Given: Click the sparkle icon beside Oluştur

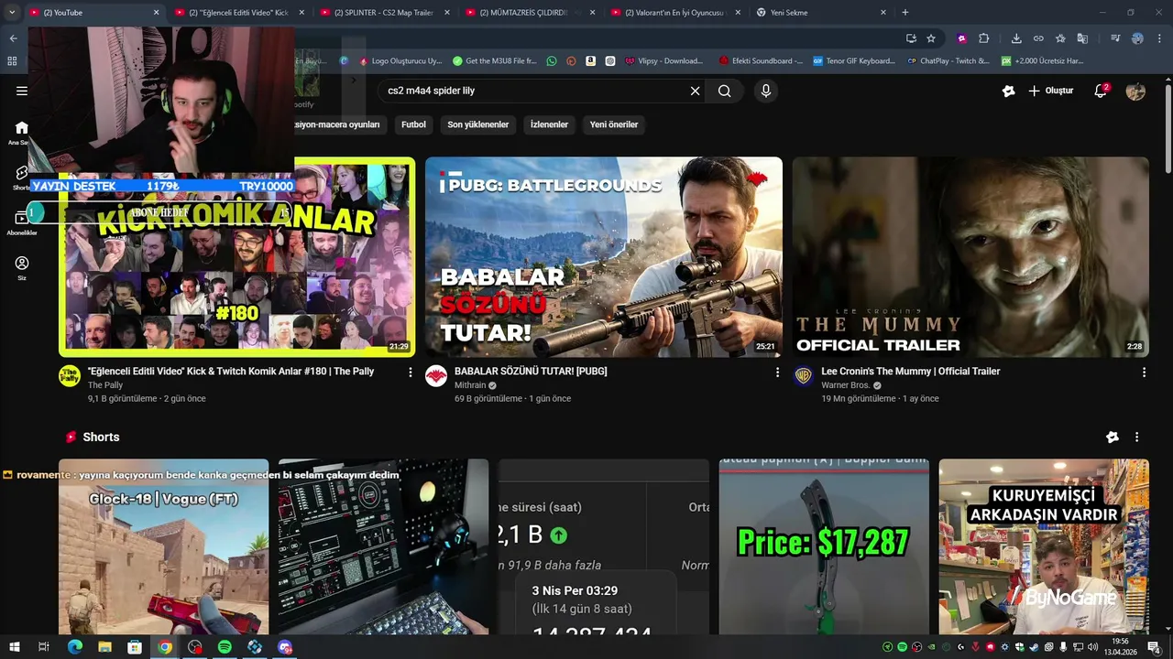Looking at the screenshot, I should (1008, 91).
